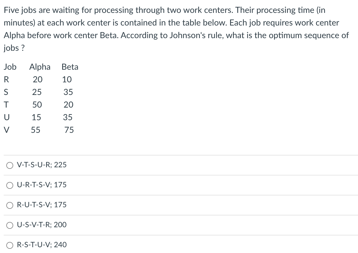This screenshot has width=358, height=253.
Task: Select the U-S-V-T-R; 200 answer option
Action: click(10, 225)
